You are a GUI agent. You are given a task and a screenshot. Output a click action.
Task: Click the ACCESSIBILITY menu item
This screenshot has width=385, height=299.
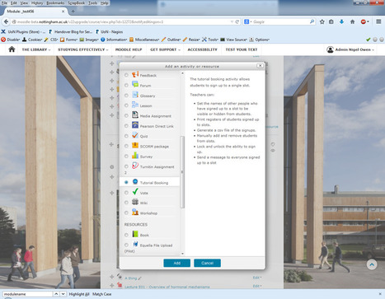[x=202, y=49]
